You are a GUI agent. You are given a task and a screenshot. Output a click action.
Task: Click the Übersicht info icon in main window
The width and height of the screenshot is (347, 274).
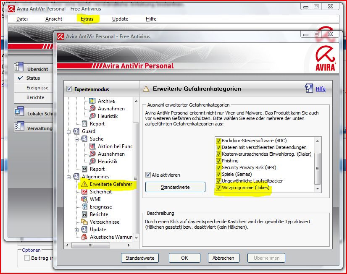click(x=19, y=67)
